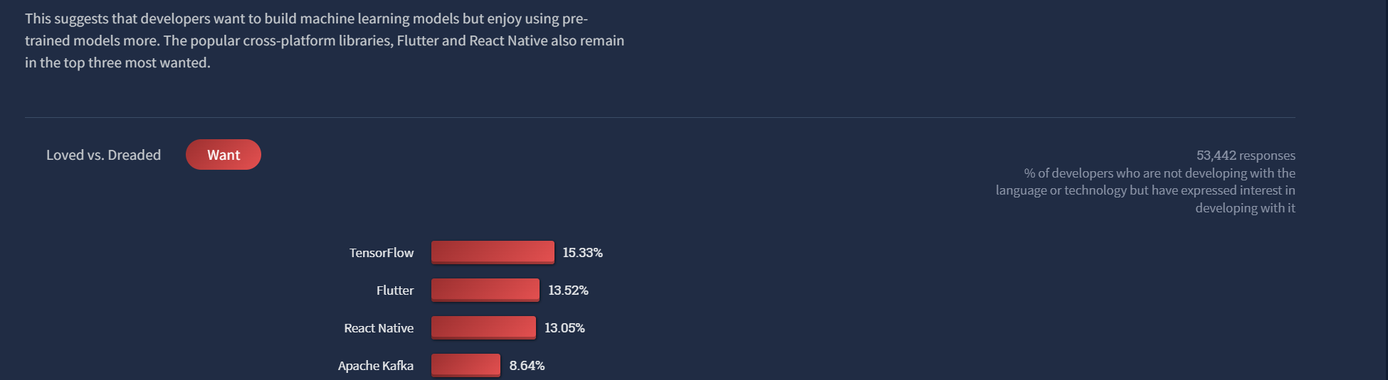Click the Apache Kafka chart label
Viewport: 1388px width, 380px height.
coord(376,366)
